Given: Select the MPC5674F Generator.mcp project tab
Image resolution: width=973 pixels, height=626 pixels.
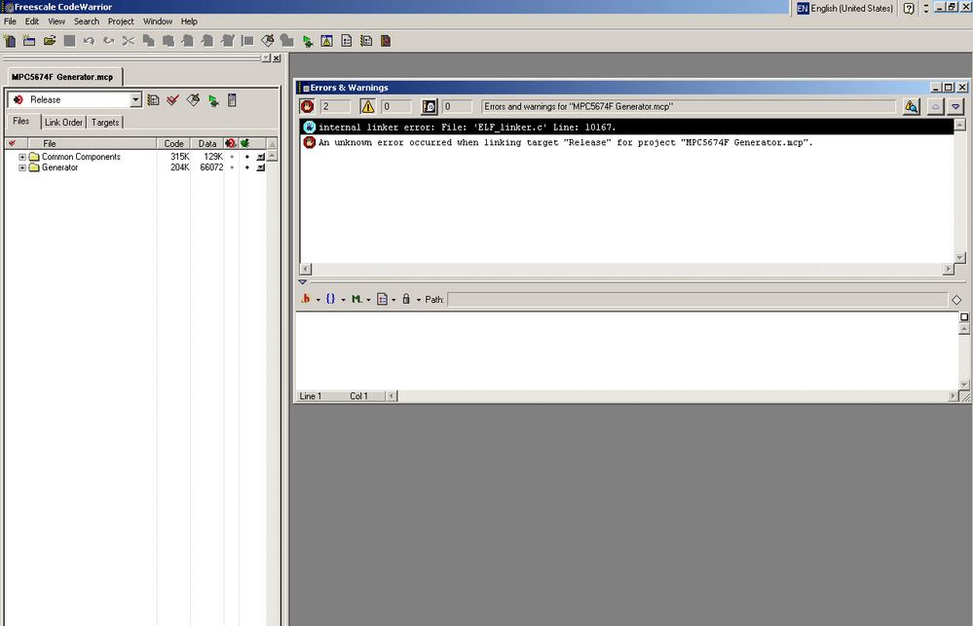Looking at the screenshot, I should (62, 77).
